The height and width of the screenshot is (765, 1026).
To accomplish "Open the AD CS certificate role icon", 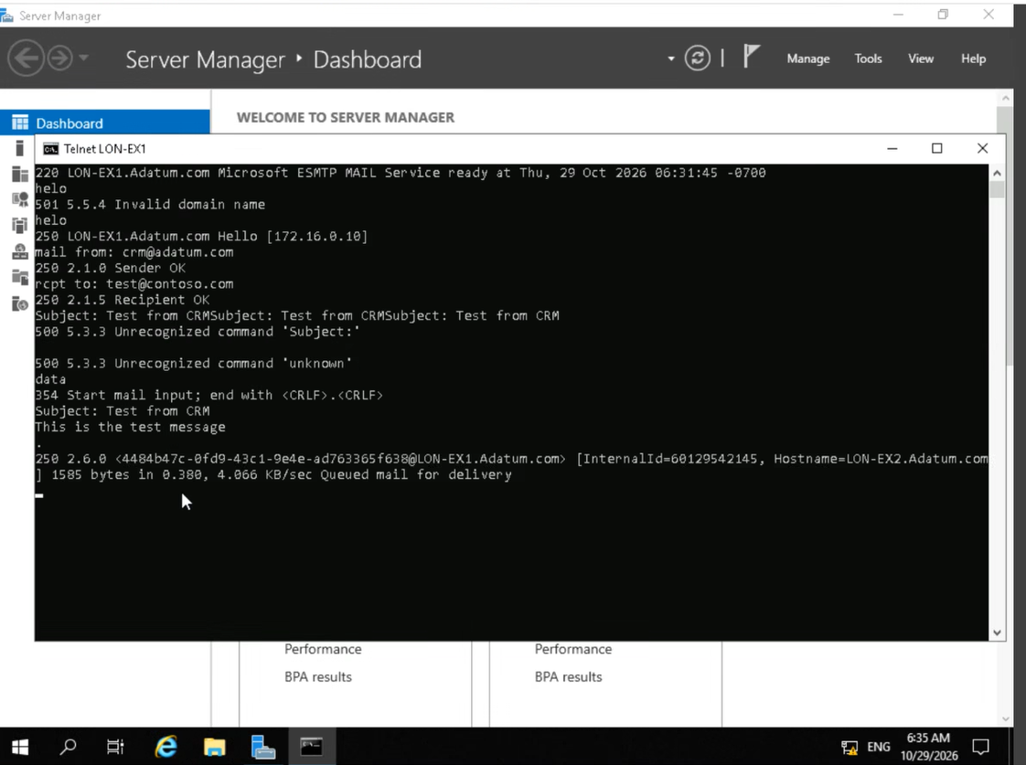I will point(19,199).
